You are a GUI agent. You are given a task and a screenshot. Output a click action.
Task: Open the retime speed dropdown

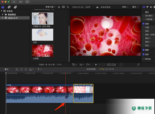(88, 65)
